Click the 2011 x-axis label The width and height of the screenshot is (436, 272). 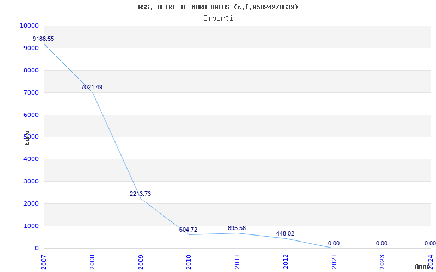(237, 262)
